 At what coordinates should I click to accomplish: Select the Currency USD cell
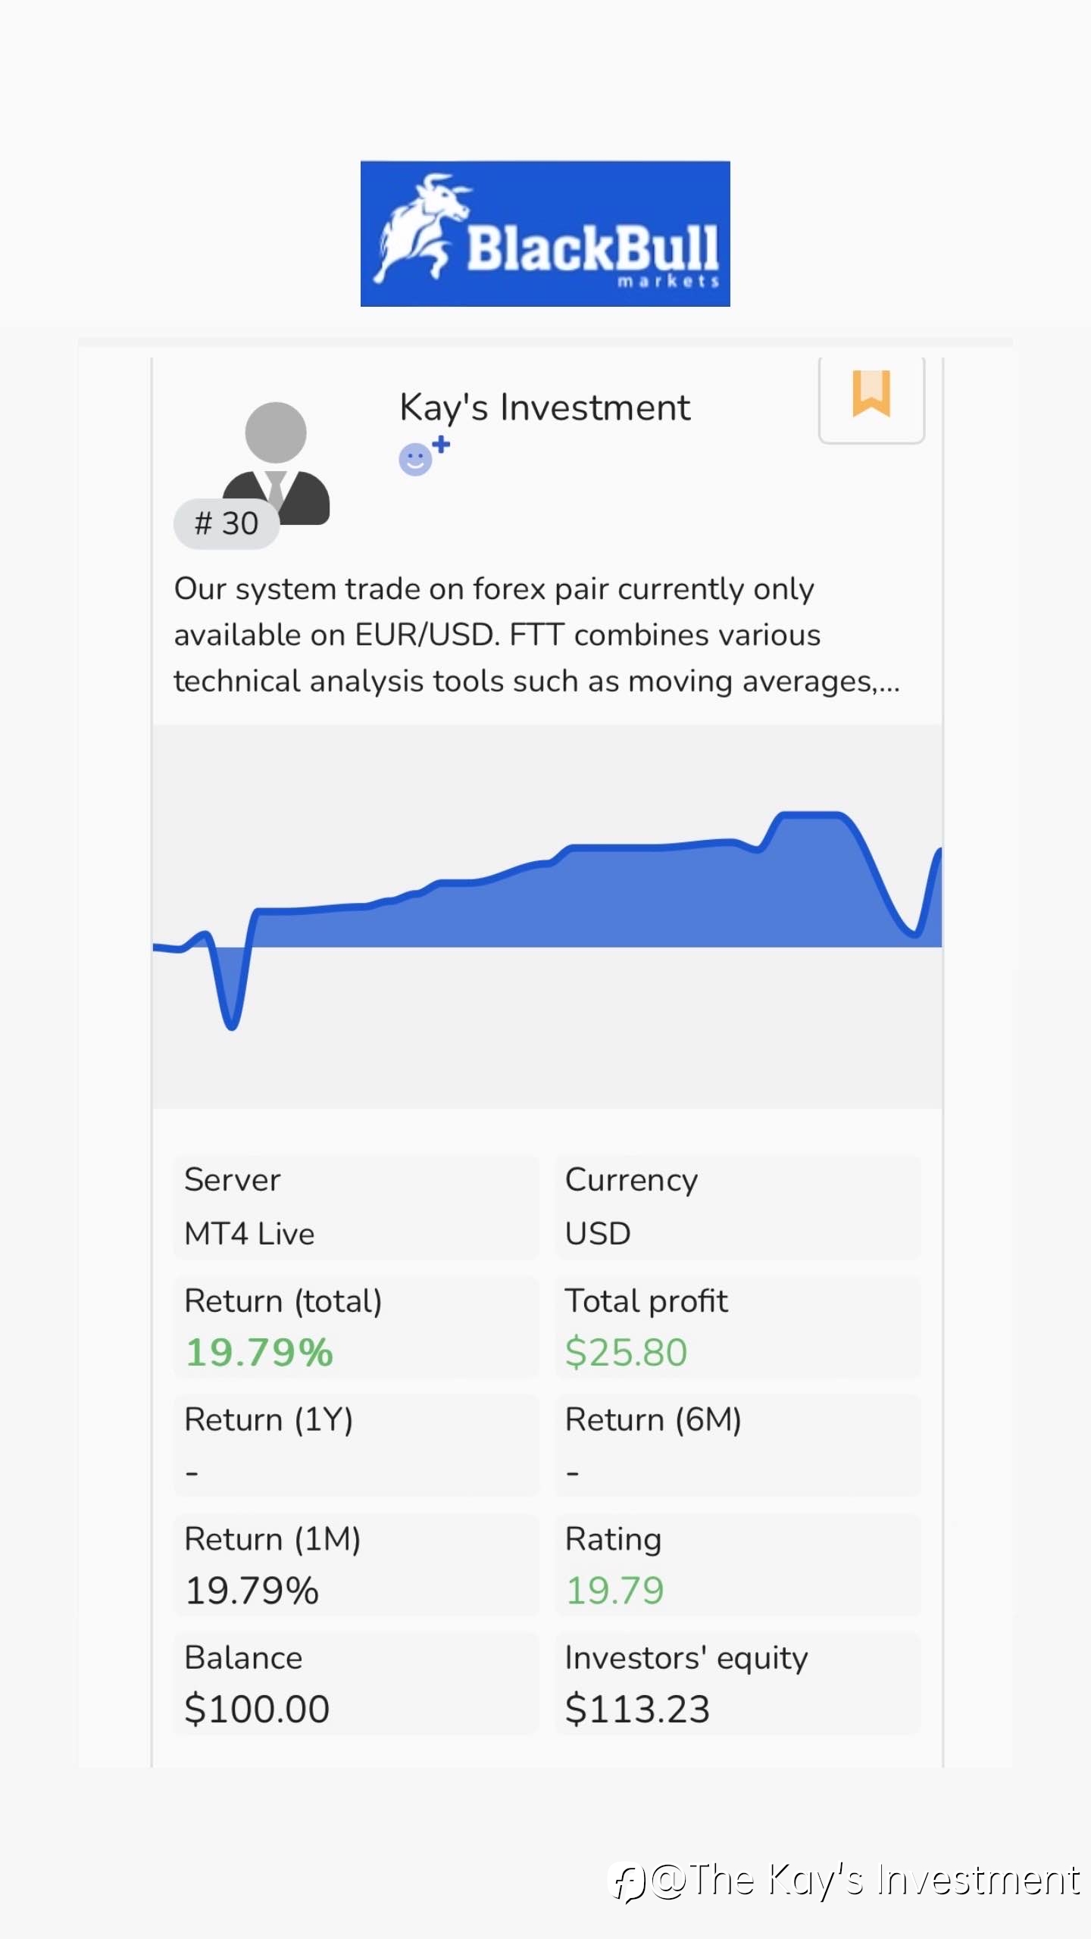(738, 1207)
